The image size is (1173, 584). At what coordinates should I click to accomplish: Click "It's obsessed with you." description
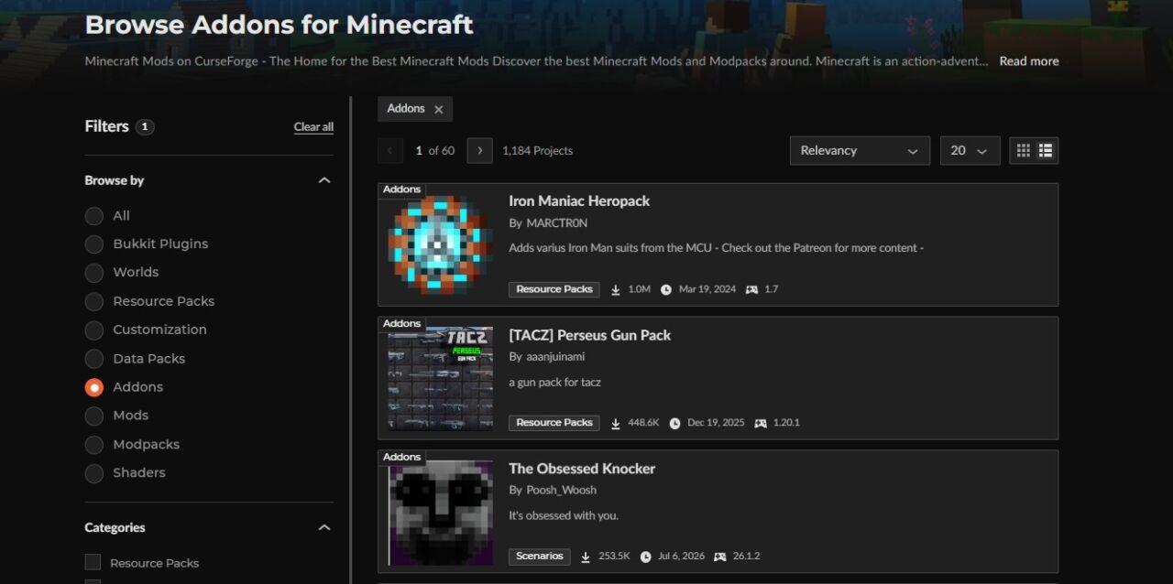564,516
